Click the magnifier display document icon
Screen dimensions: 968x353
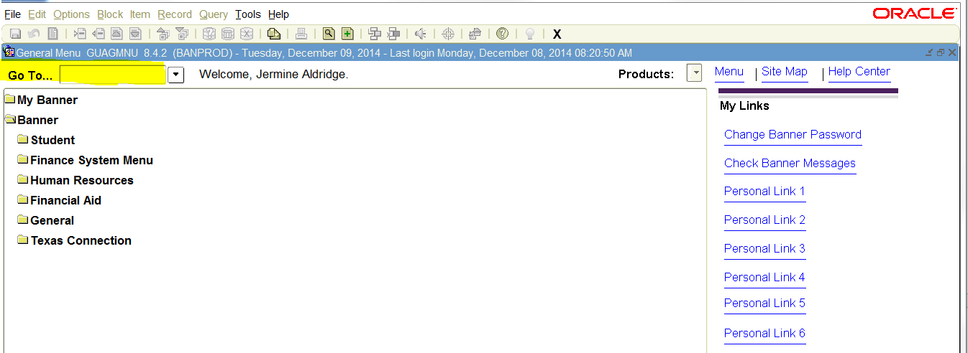click(x=329, y=34)
